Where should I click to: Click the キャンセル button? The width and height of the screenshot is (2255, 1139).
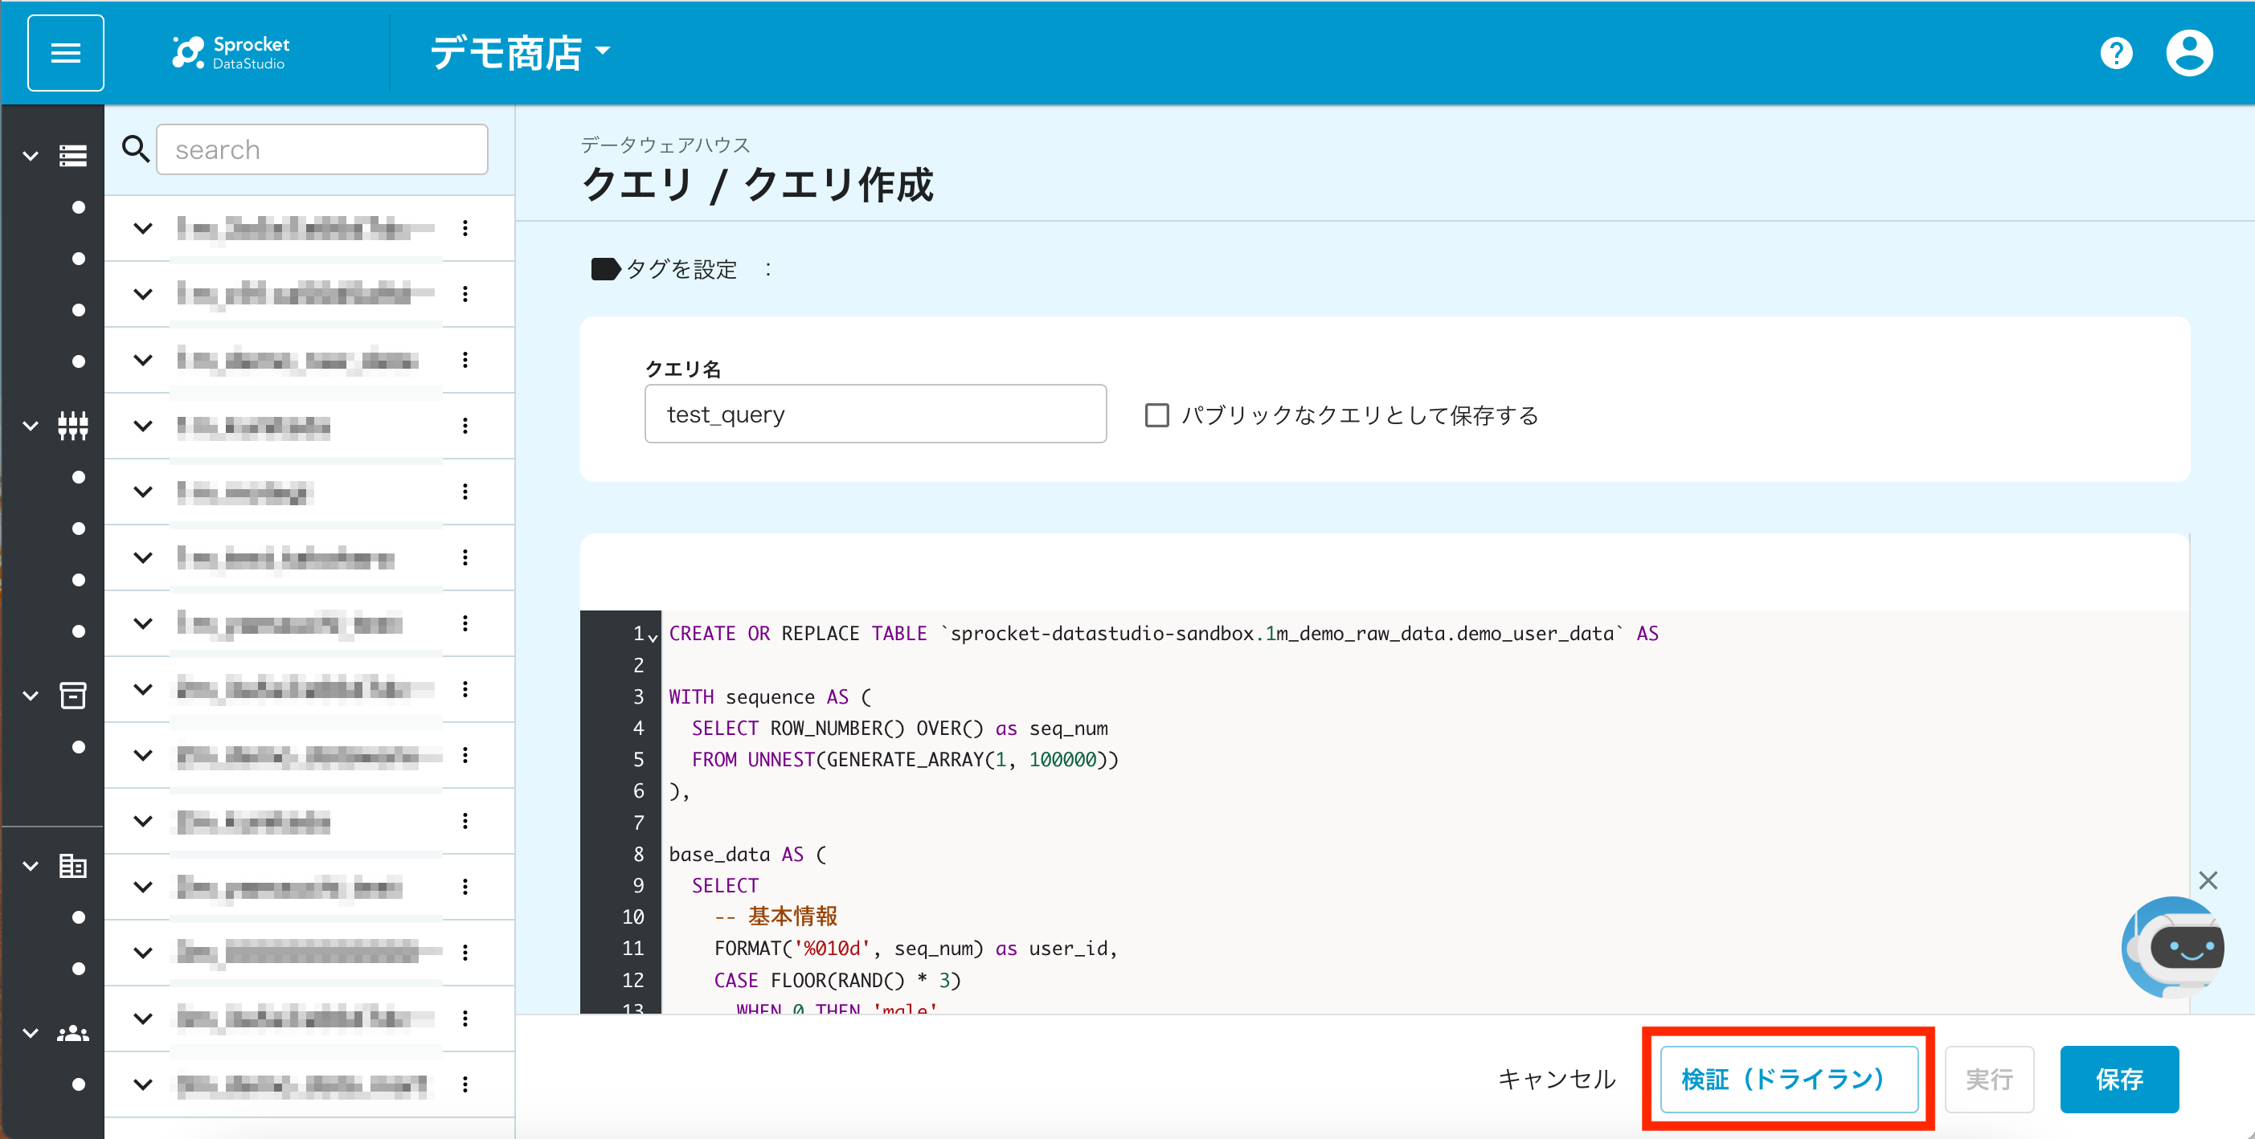tap(1557, 1079)
